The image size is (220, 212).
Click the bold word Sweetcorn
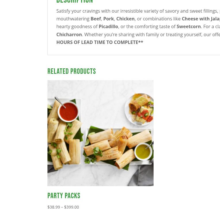[189, 26]
